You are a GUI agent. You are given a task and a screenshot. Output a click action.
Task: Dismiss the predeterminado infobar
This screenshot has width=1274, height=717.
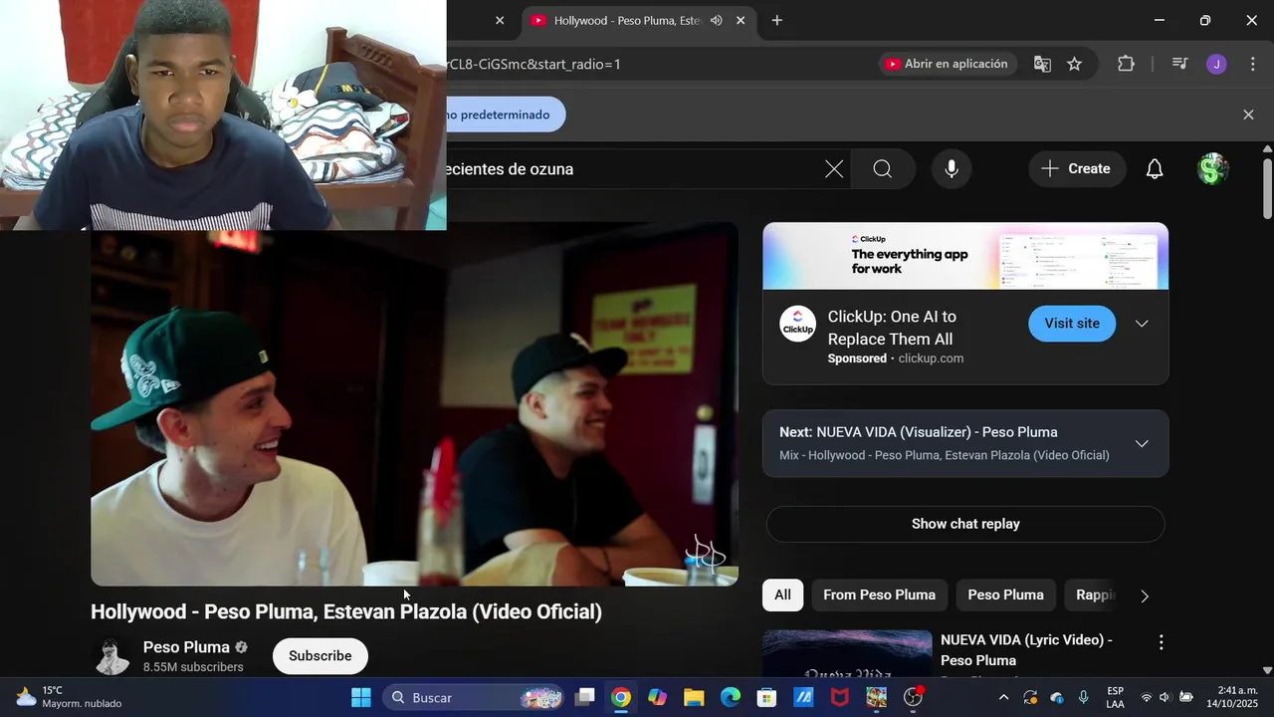1248,115
